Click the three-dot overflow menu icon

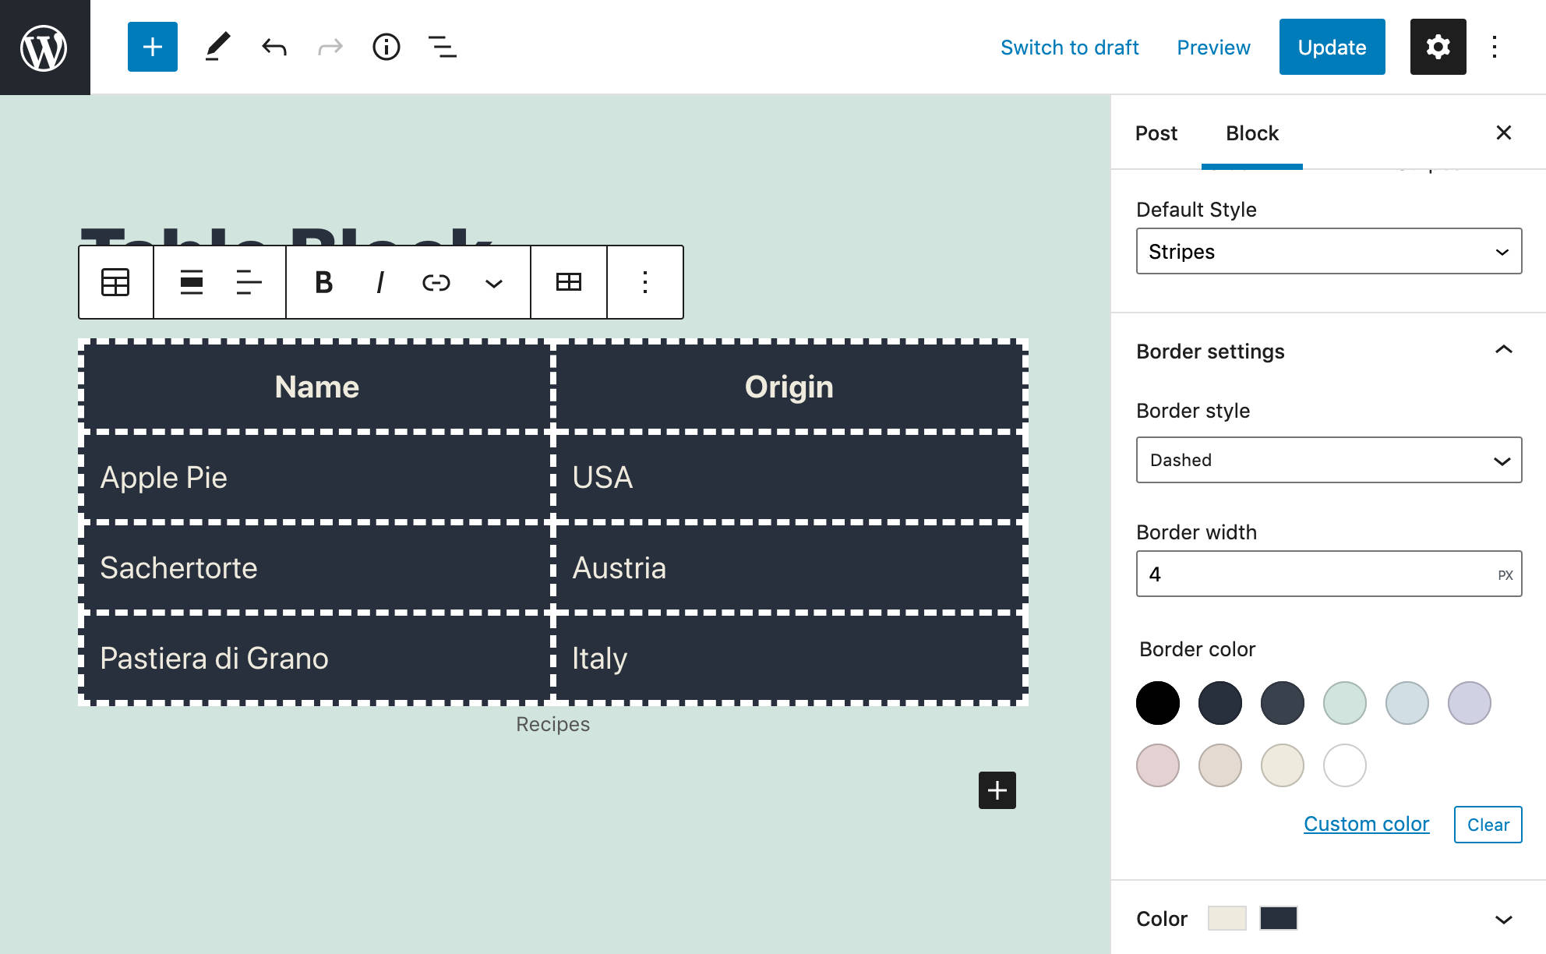pos(644,281)
